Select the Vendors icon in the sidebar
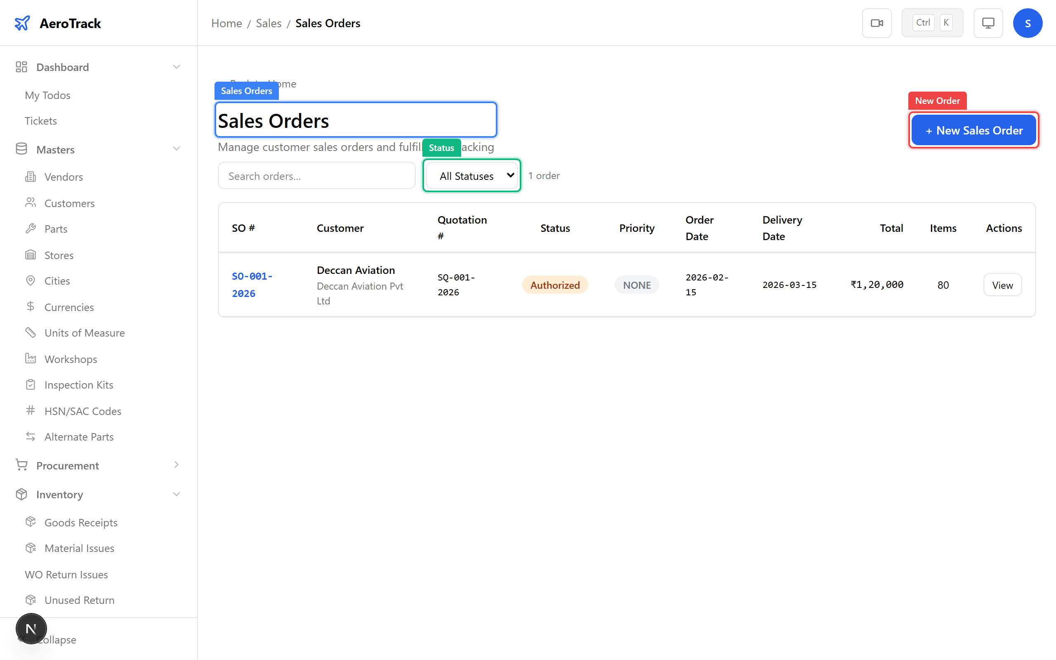The width and height of the screenshot is (1056, 660). [x=31, y=177]
